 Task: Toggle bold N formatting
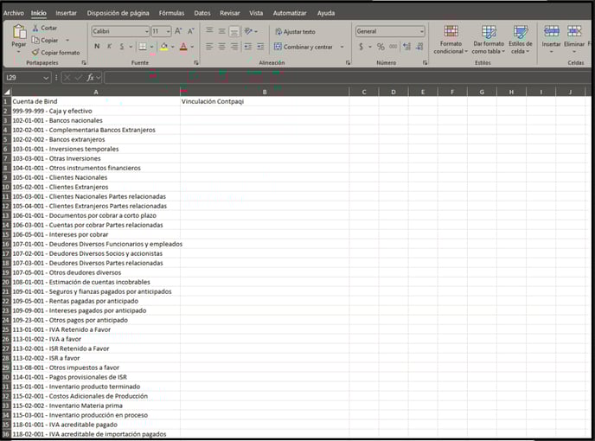(x=97, y=47)
